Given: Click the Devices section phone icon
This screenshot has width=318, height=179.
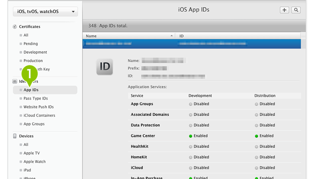Looking at the screenshot, I should point(15,136).
